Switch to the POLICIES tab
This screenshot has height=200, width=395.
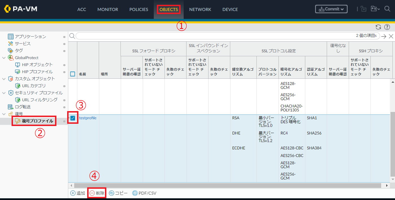139,9
